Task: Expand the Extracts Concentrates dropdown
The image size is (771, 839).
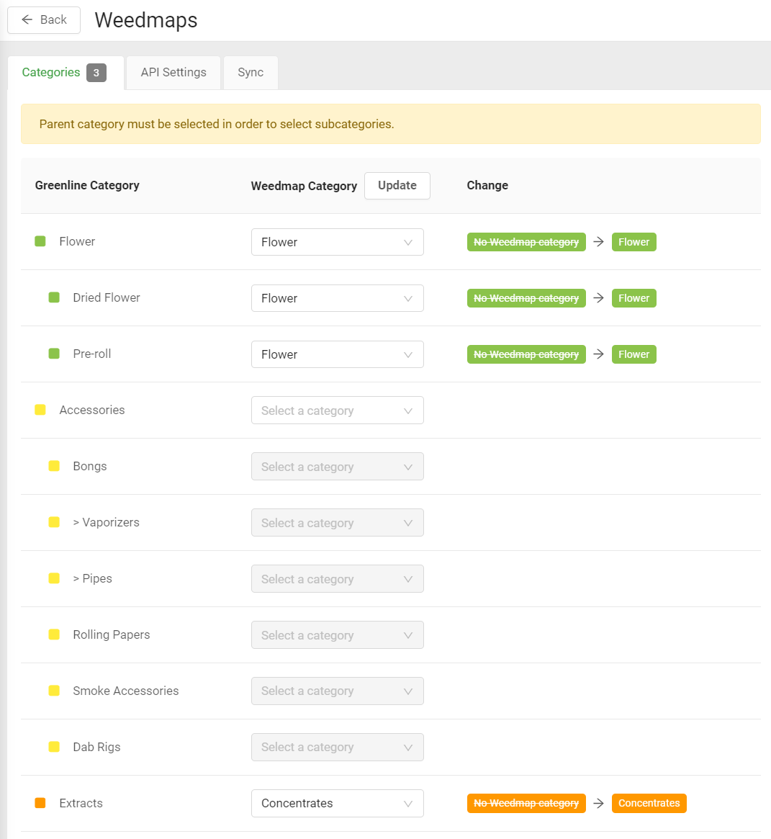Action: (x=337, y=803)
